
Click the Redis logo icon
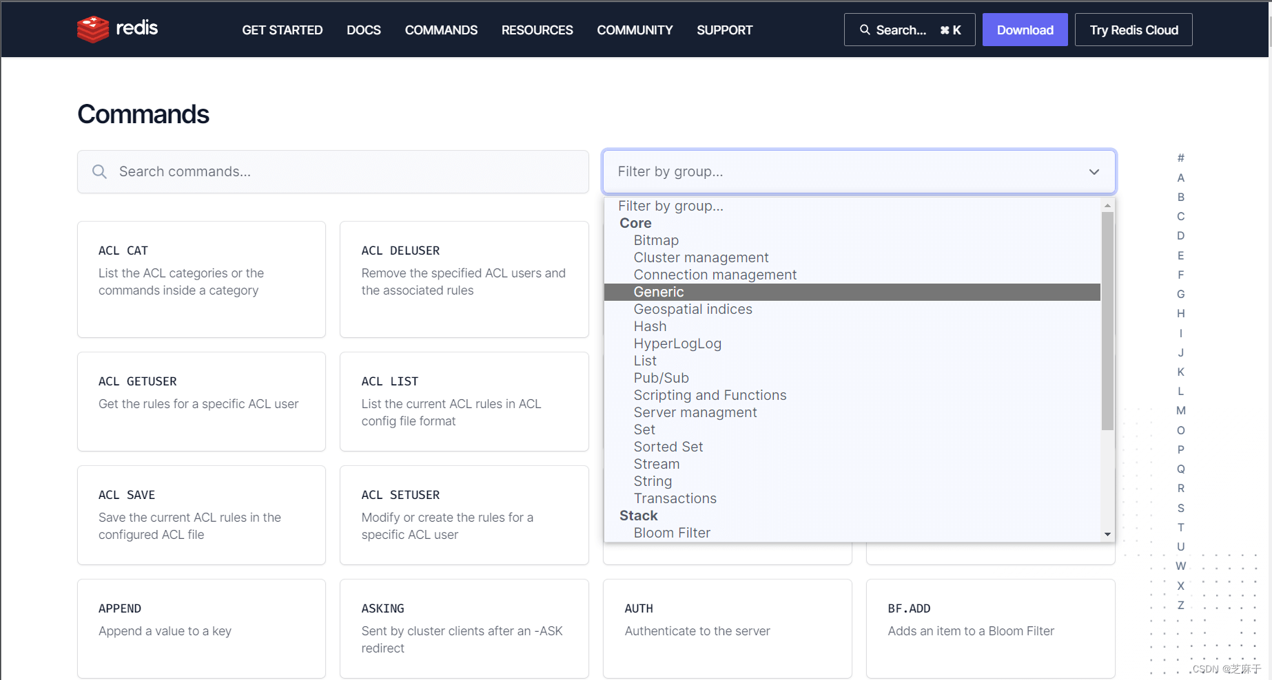pyautogui.click(x=93, y=29)
